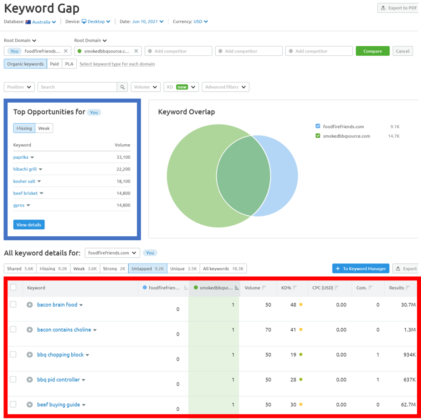Check the 'bacon contains choline' row checkbox

click(13, 329)
